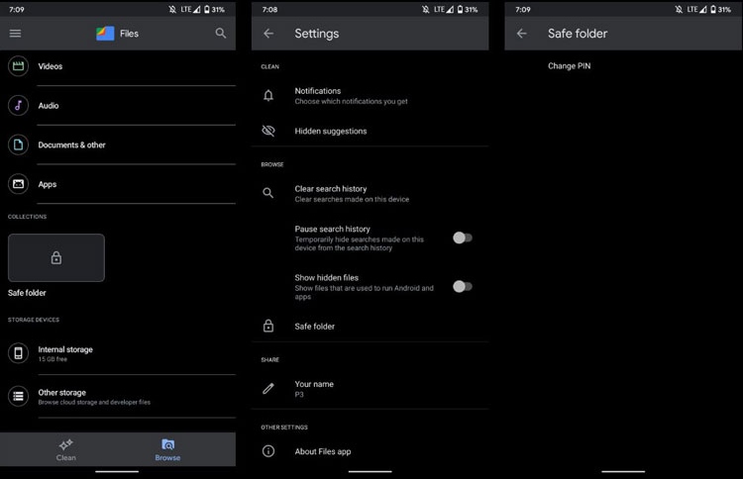Switch to the Browse tab
The height and width of the screenshot is (479, 743).
click(x=167, y=449)
